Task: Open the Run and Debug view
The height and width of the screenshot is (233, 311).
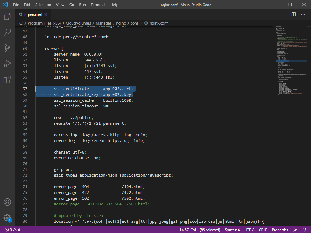Action: (x=7, y=64)
